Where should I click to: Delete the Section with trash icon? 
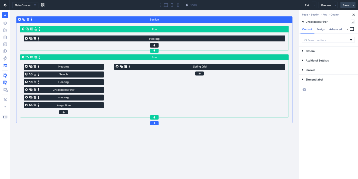tap(28, 19)
